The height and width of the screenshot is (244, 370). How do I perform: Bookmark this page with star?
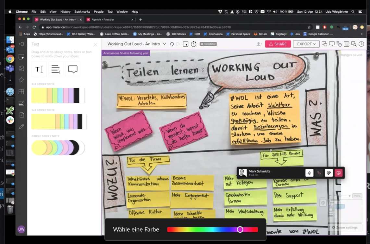tap(309, 27)
